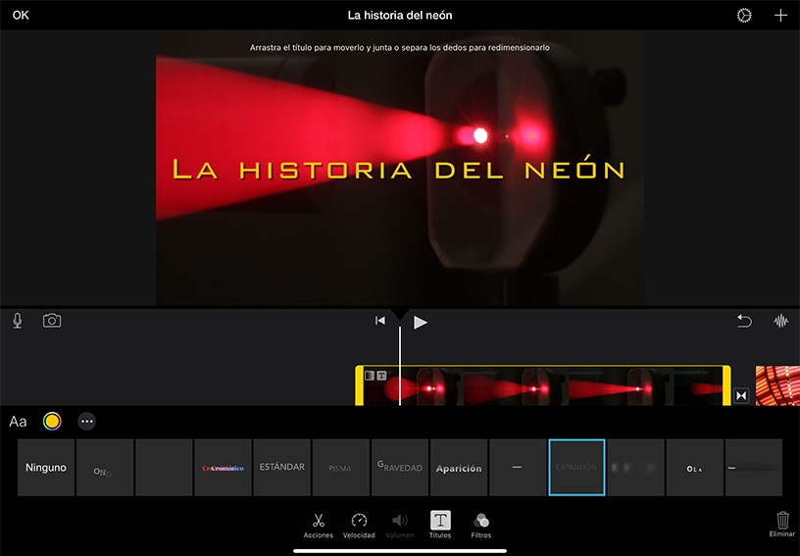Open the Acciones scissors tool
Image resolution: width=800 pixels, height=556 pixels.
tap(319, 526)
